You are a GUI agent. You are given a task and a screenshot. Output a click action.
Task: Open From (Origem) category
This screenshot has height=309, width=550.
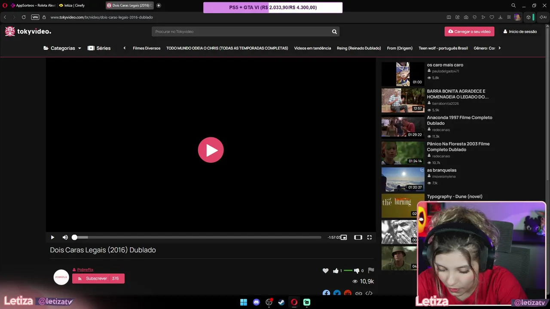400,48
